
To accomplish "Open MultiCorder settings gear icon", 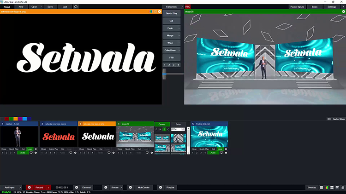I will (x=131, y=188).
